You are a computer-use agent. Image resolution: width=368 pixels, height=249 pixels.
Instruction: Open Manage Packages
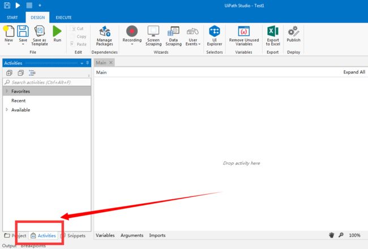point(104,36)
